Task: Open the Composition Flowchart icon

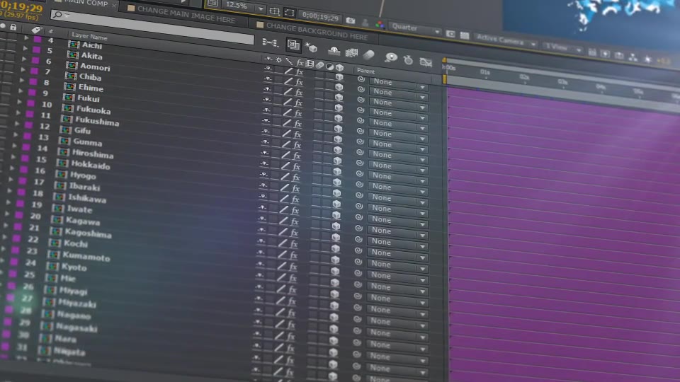Action: point(633,57)
